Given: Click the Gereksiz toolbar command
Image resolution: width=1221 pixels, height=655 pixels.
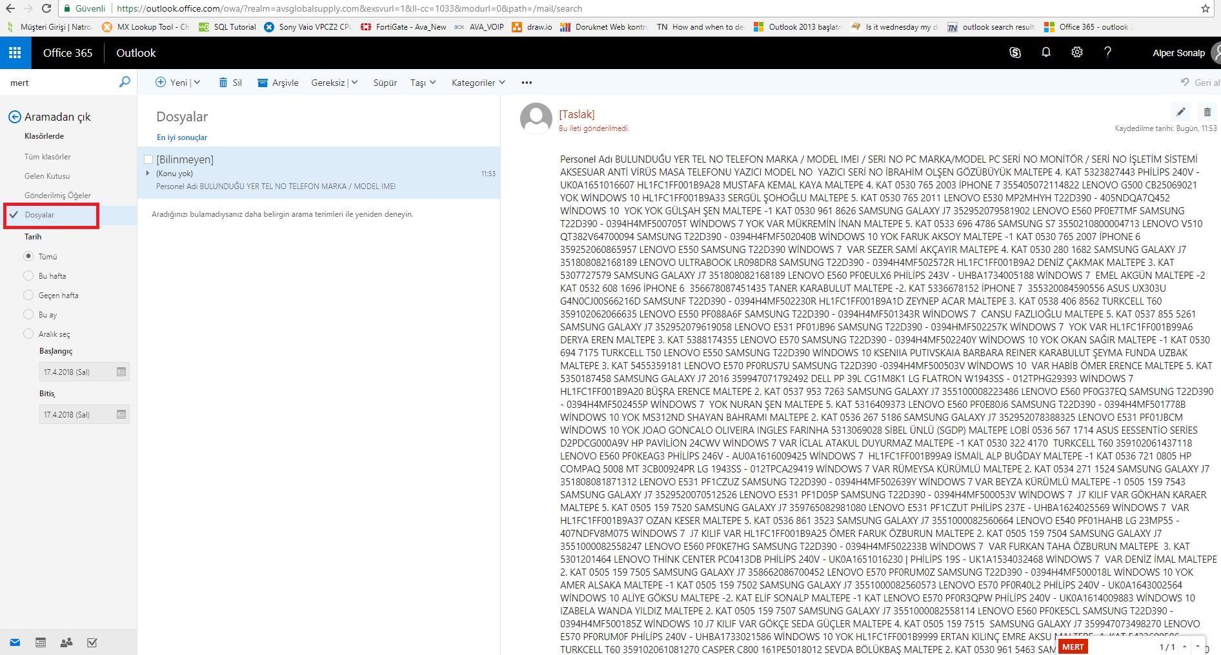Looking at the screenshot, I should [x=328, y=83].
